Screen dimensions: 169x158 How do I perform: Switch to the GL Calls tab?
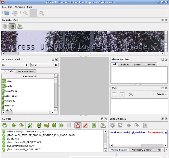coord(8,71)
